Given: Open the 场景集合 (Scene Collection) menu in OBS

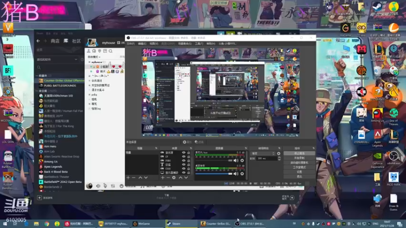Looking at the screenshot, I should [185, 44].
